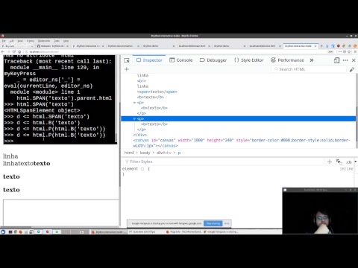
Task: Click the p breadcrumb item
Action: tap(179, 153)
